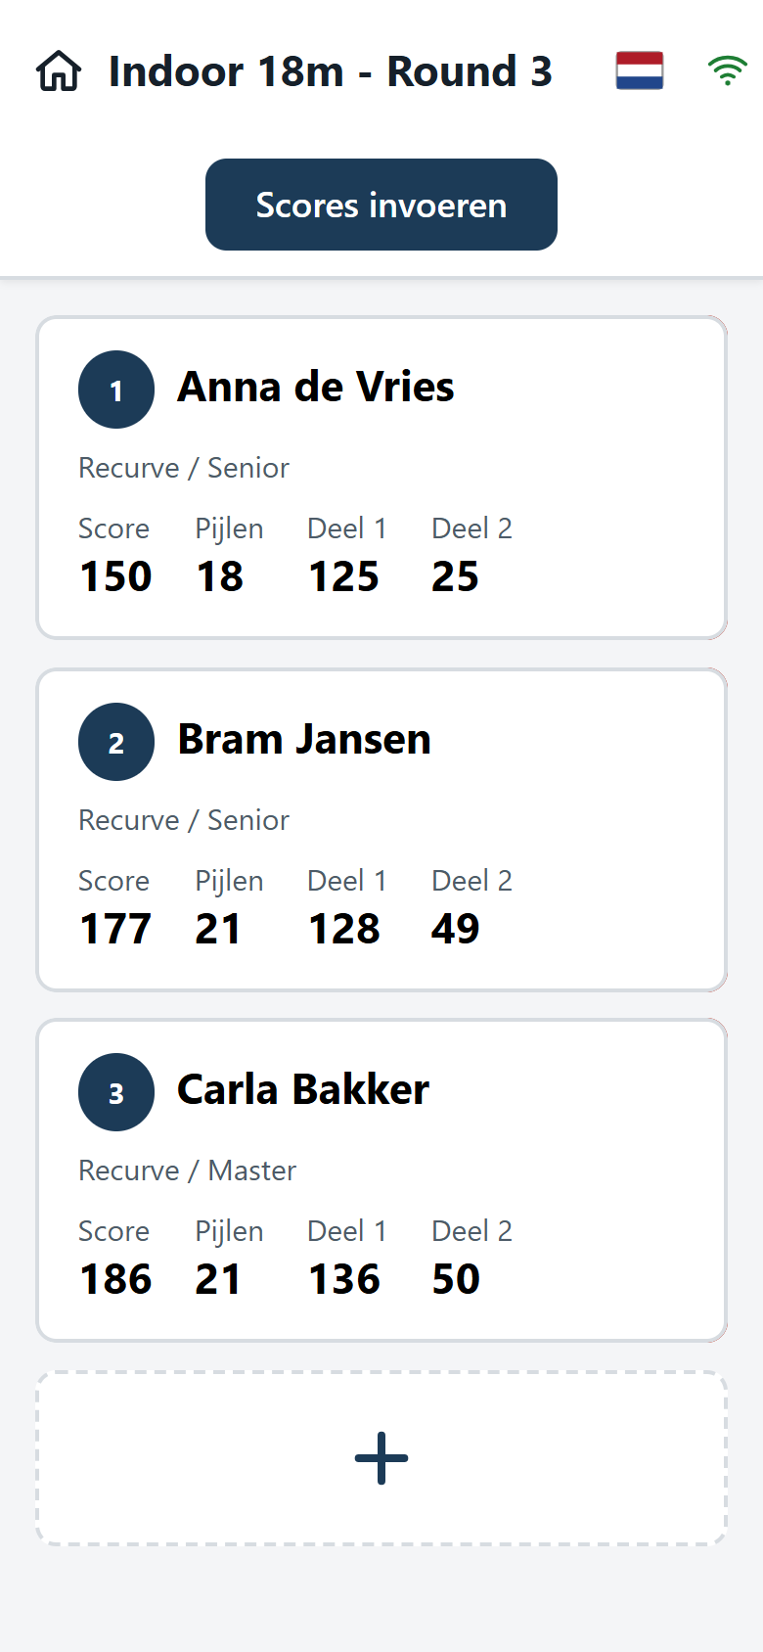Viewport: 763px width, 1652px height.
Task: Select Anna de Vries total score 150
Action: 115,576
